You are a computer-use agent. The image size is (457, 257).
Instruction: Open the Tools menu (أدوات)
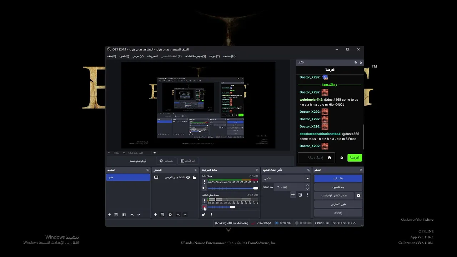tap(215, 56)
